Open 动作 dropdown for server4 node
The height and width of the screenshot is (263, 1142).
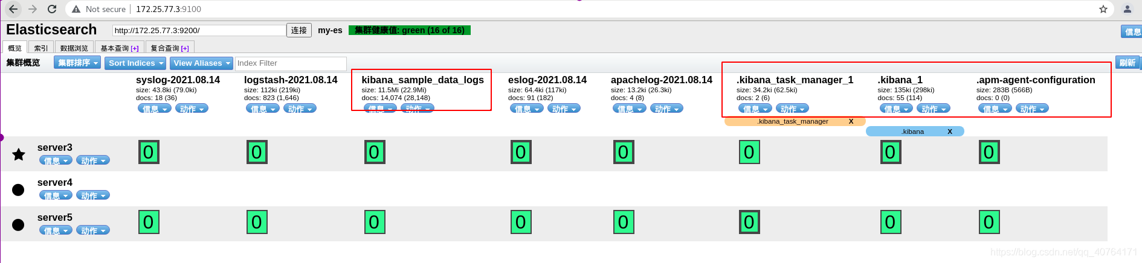93,195
